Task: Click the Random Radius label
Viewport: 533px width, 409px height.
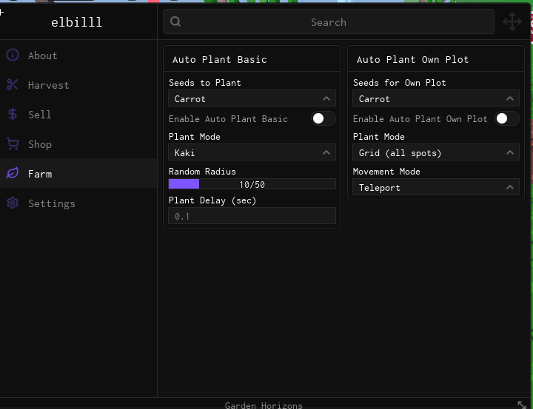Action: (202, 171)
